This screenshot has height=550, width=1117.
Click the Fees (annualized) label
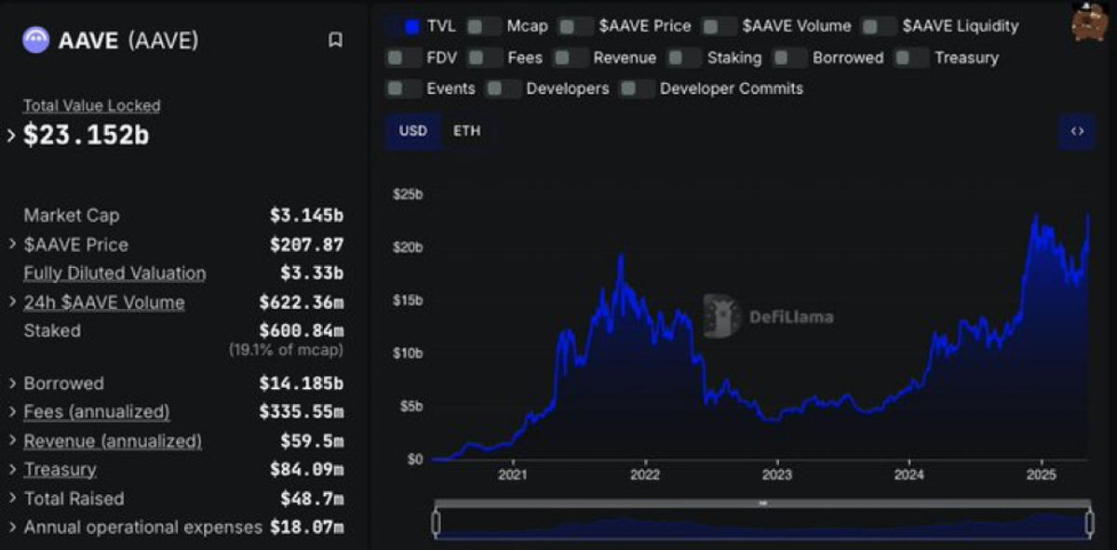click(x=97, y=411)
